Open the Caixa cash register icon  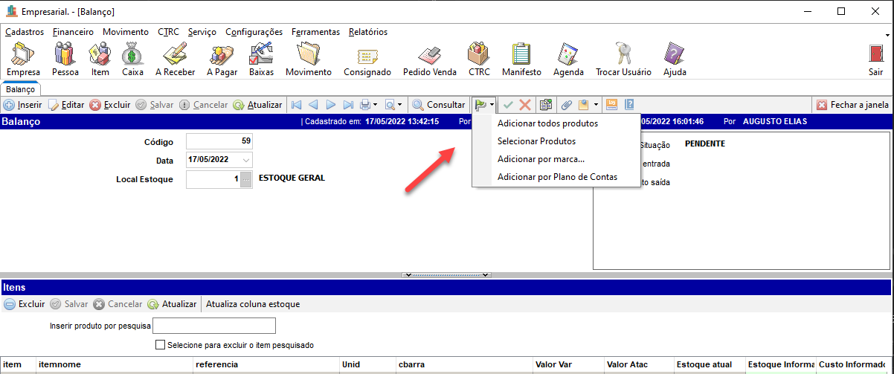tap(132, 58)
